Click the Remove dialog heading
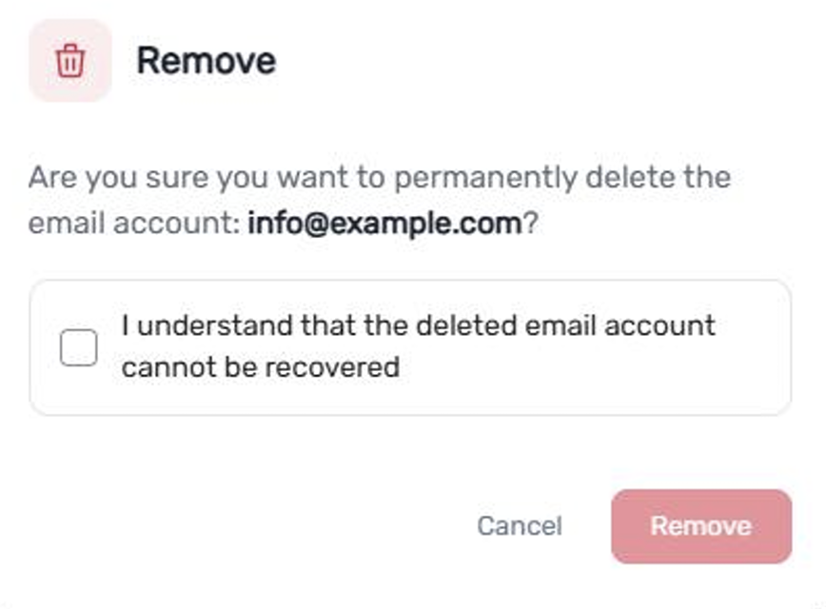The image size is (826, 609). pos(206,61)
